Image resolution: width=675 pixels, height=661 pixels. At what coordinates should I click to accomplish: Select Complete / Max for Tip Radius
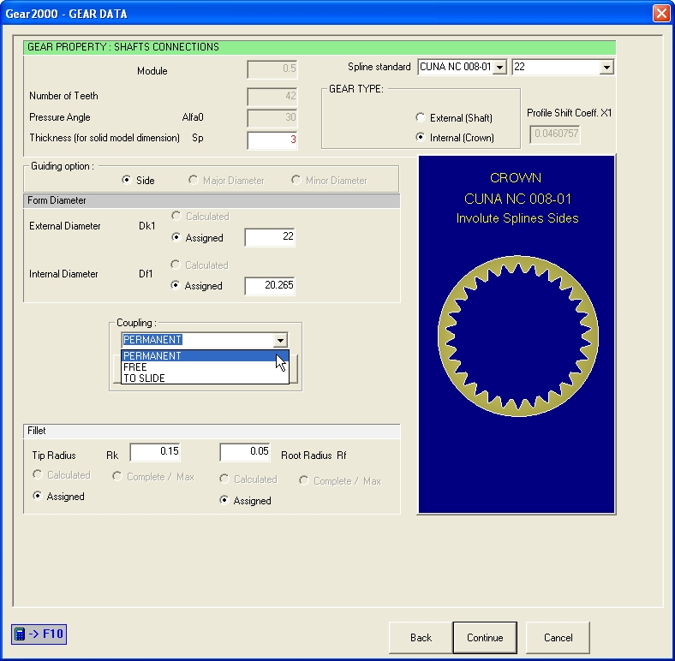pyautogui.click(x=153, y=477)
